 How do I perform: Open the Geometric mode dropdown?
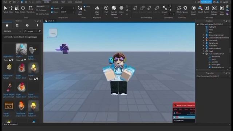pyautogui.click(x=43, y=7)
